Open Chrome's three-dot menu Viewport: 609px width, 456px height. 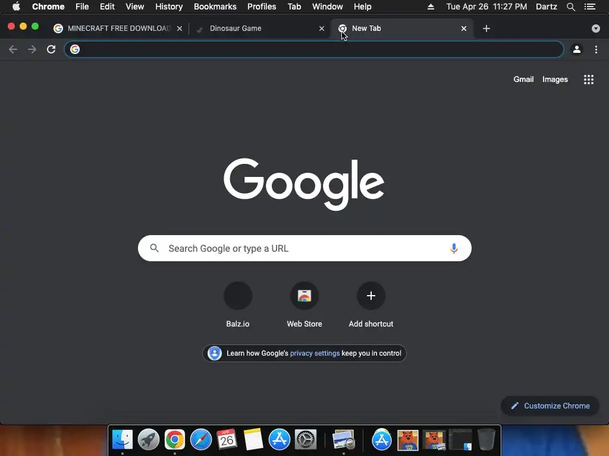(x=596, y=49)
